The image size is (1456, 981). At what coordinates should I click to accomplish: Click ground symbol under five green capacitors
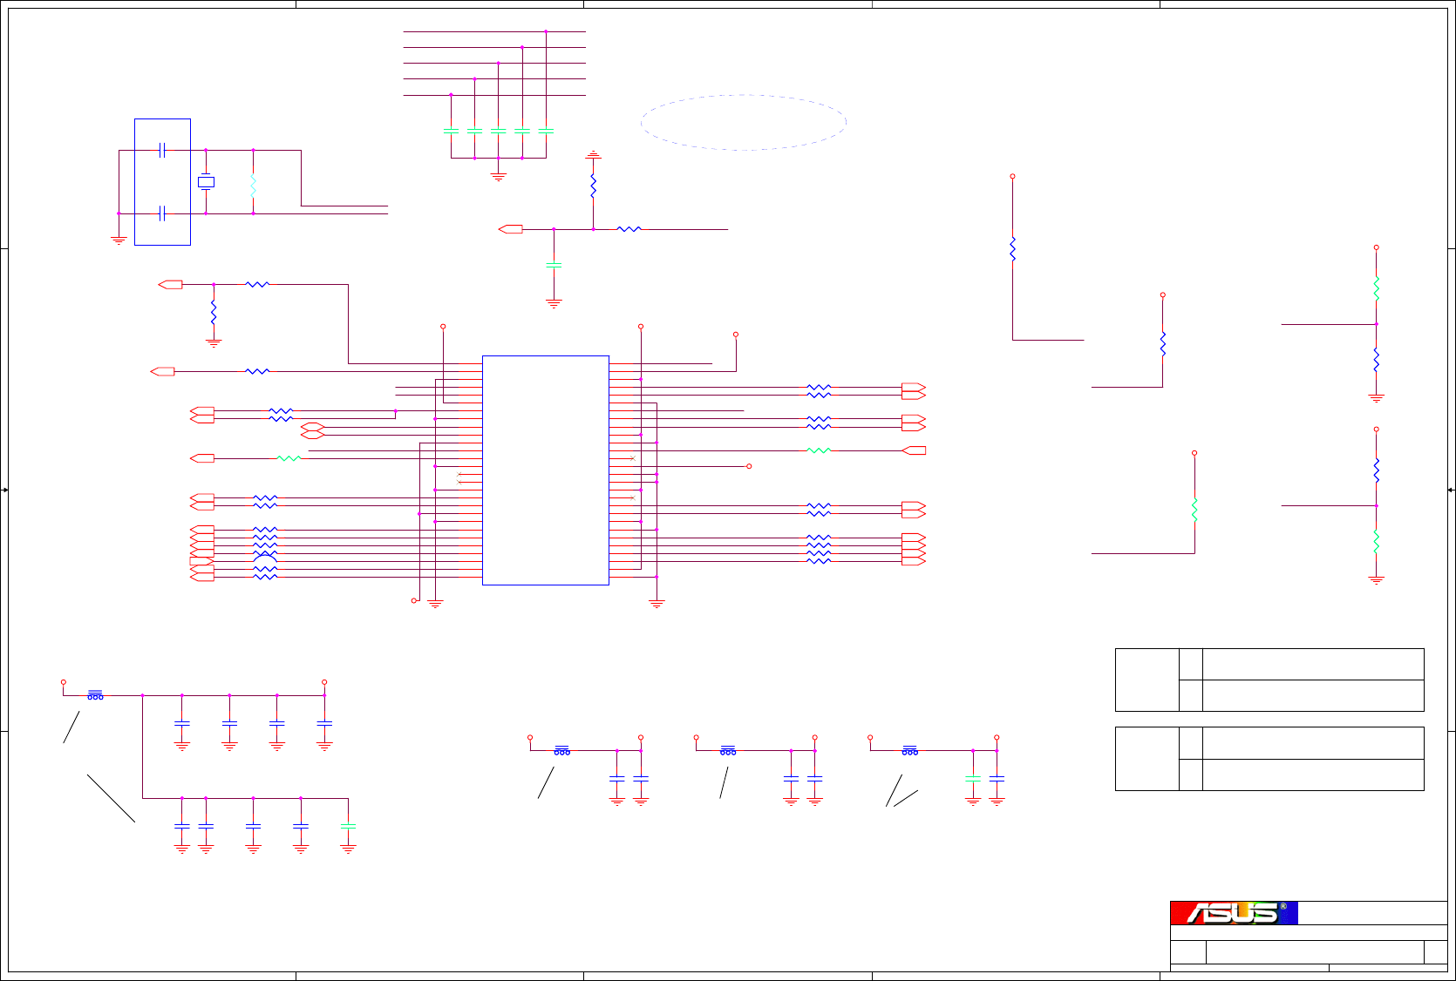(x=499, y=176)
